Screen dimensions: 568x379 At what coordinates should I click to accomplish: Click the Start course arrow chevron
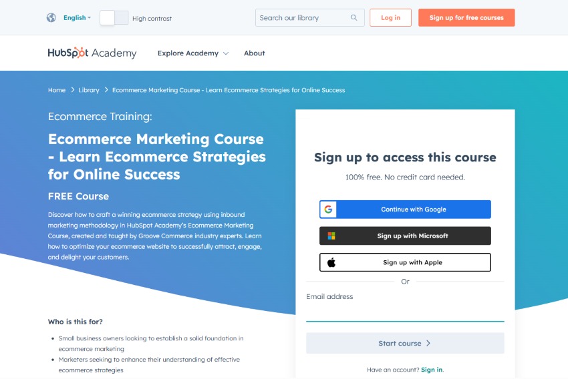(x=428, y=343)
